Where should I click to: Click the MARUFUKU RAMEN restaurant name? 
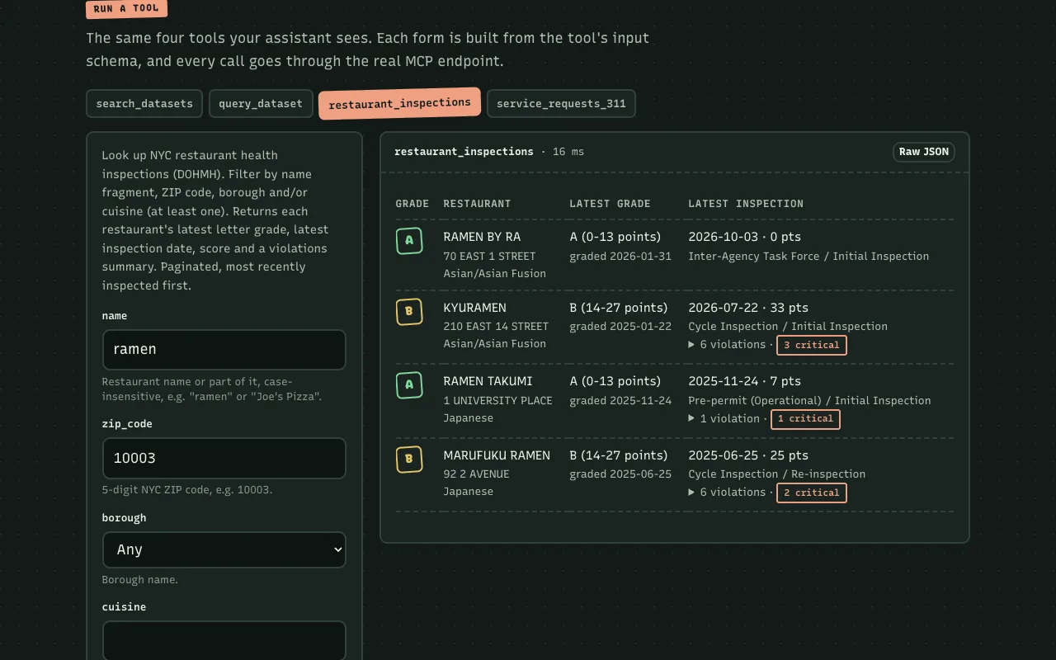tap(497, 455)
